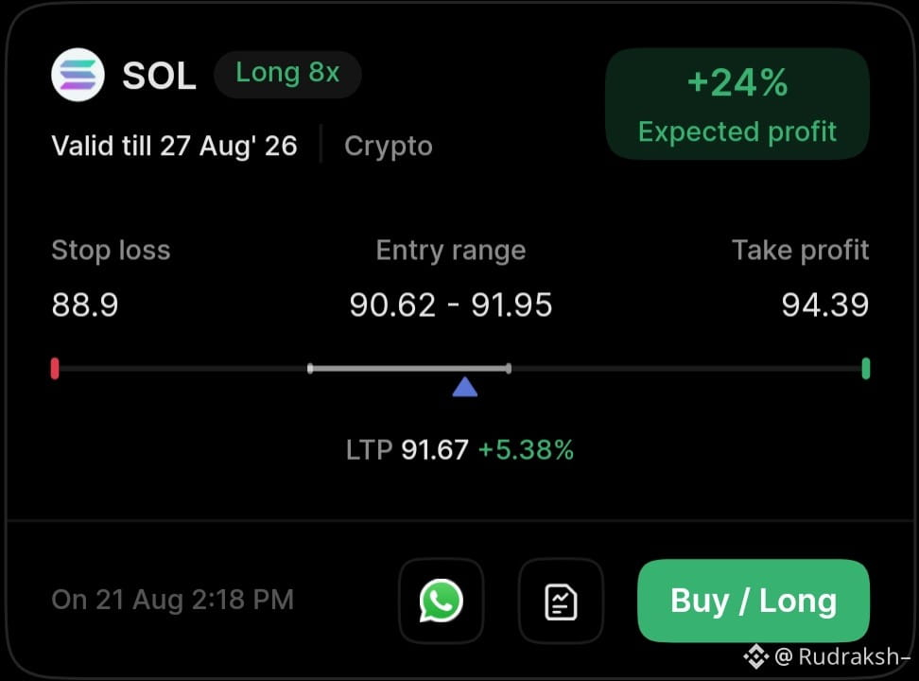Click the left entry range handle
This screenshot has height=681, width=919.
click(310, 368)
